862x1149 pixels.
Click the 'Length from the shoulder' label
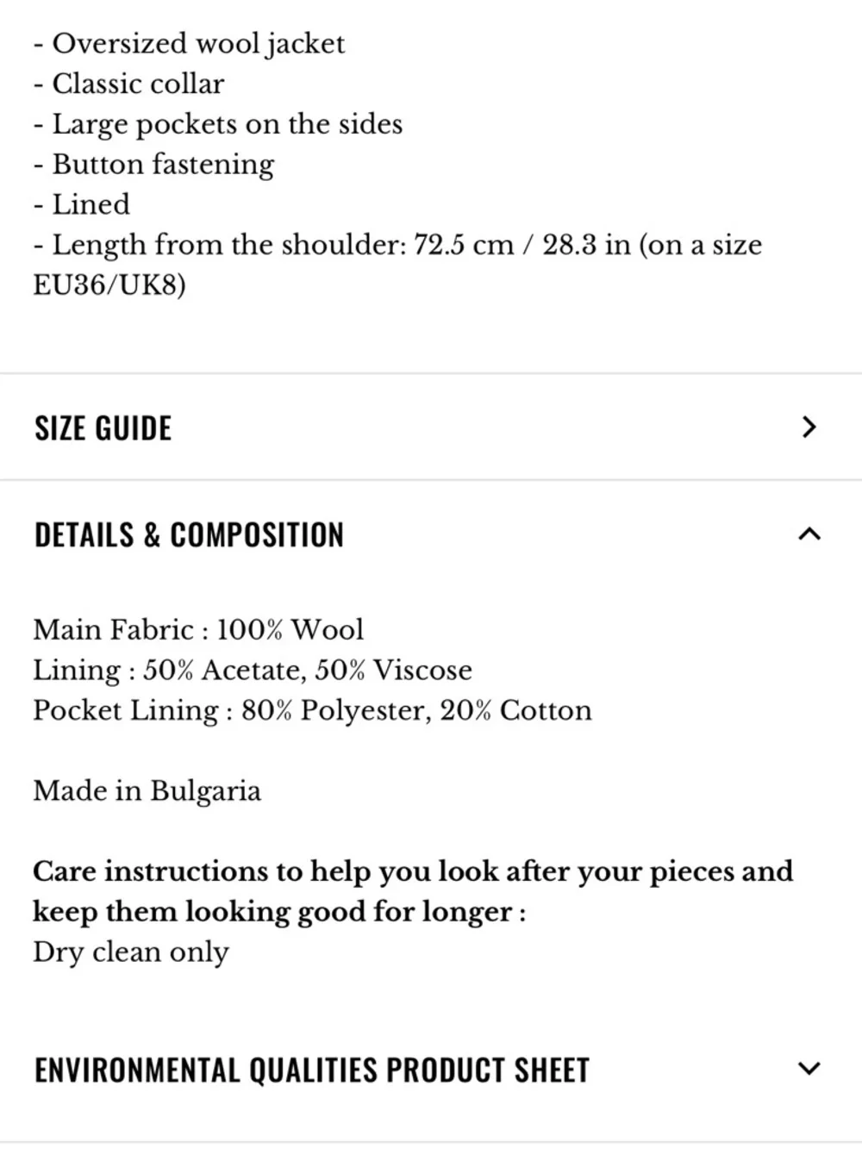point(228,245)
